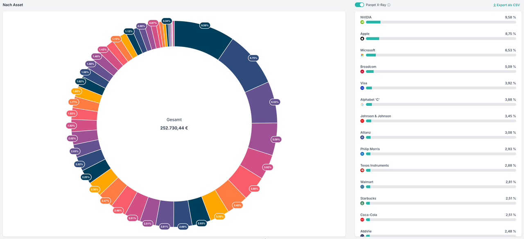The image size is (524, 239).
Task: Click the 5.09% chart label
Action: [x=276, y=139]
